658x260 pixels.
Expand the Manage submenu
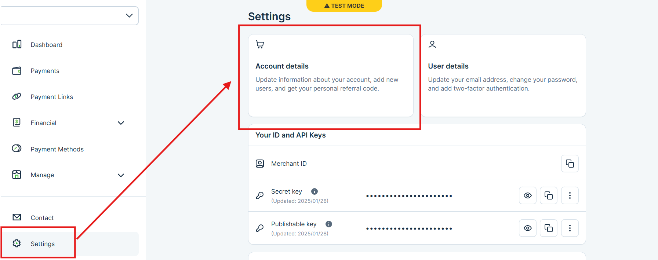click(x=121, y=175)
